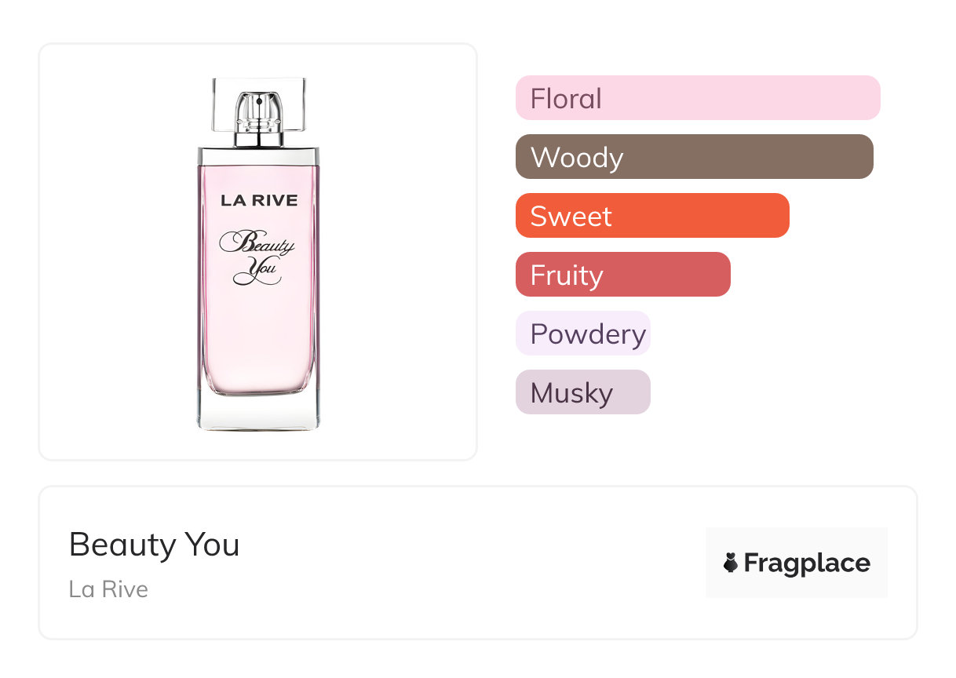Click the La Rive brand name subtitle

108,589
